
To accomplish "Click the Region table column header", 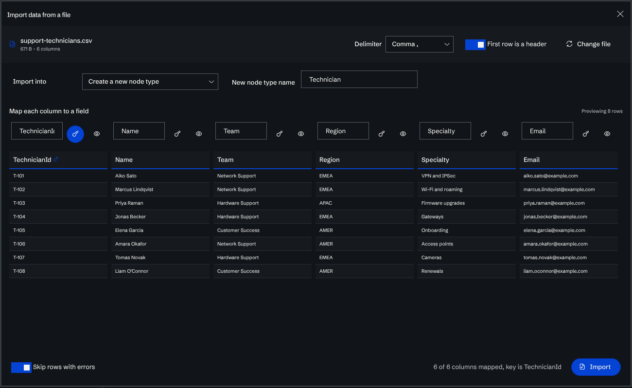I will (x=365, y=160).
